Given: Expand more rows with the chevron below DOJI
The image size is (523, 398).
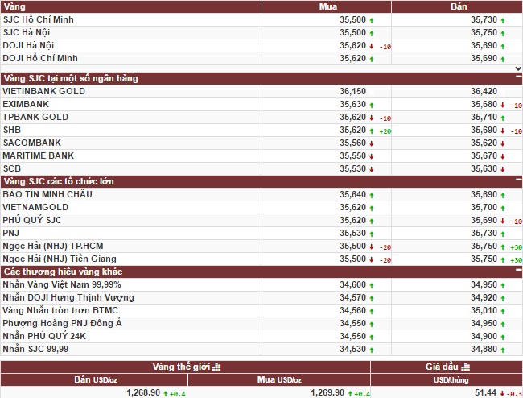Looking at the screenshot, I should click(517, 68).
